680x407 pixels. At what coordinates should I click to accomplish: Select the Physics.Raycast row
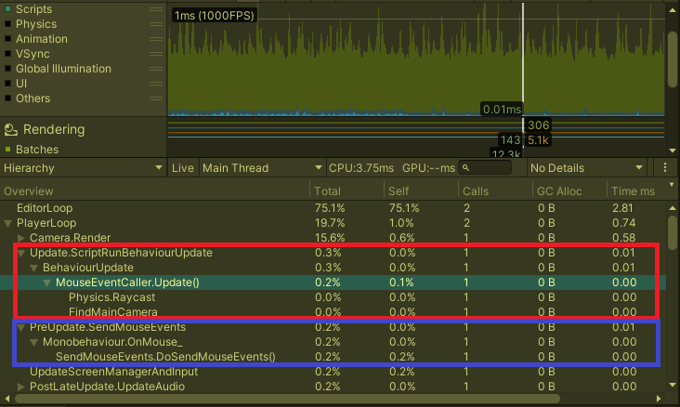pyautogui.click(x=333, y=297)
